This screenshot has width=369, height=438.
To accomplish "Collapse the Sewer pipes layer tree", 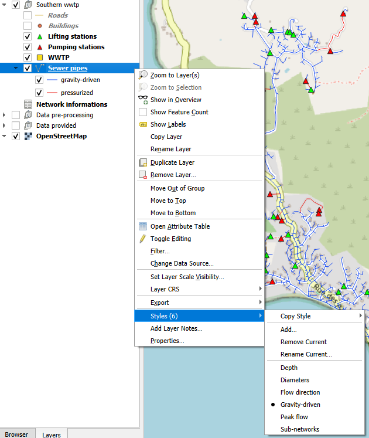I will click(x=16, y=68).
